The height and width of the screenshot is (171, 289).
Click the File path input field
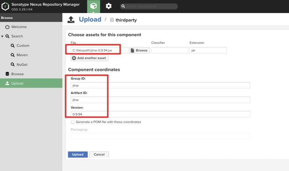point(99,50)
